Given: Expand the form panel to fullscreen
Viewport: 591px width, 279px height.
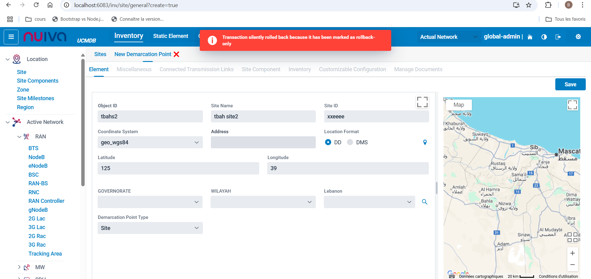Looking at the screenshot, I should click(422, 102).
